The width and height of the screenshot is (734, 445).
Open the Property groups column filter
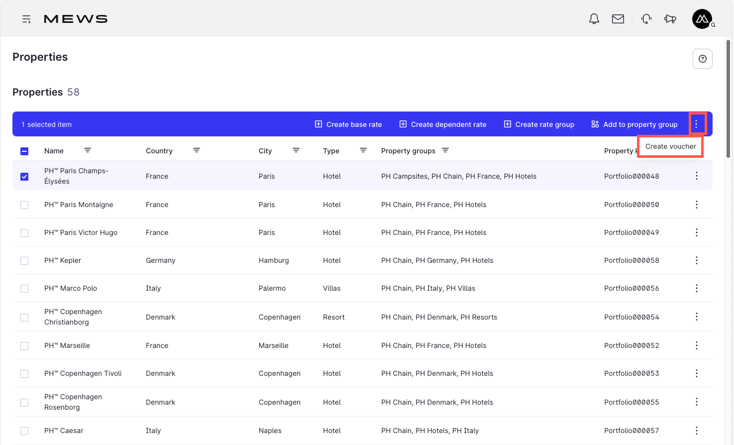coord(445,150)
